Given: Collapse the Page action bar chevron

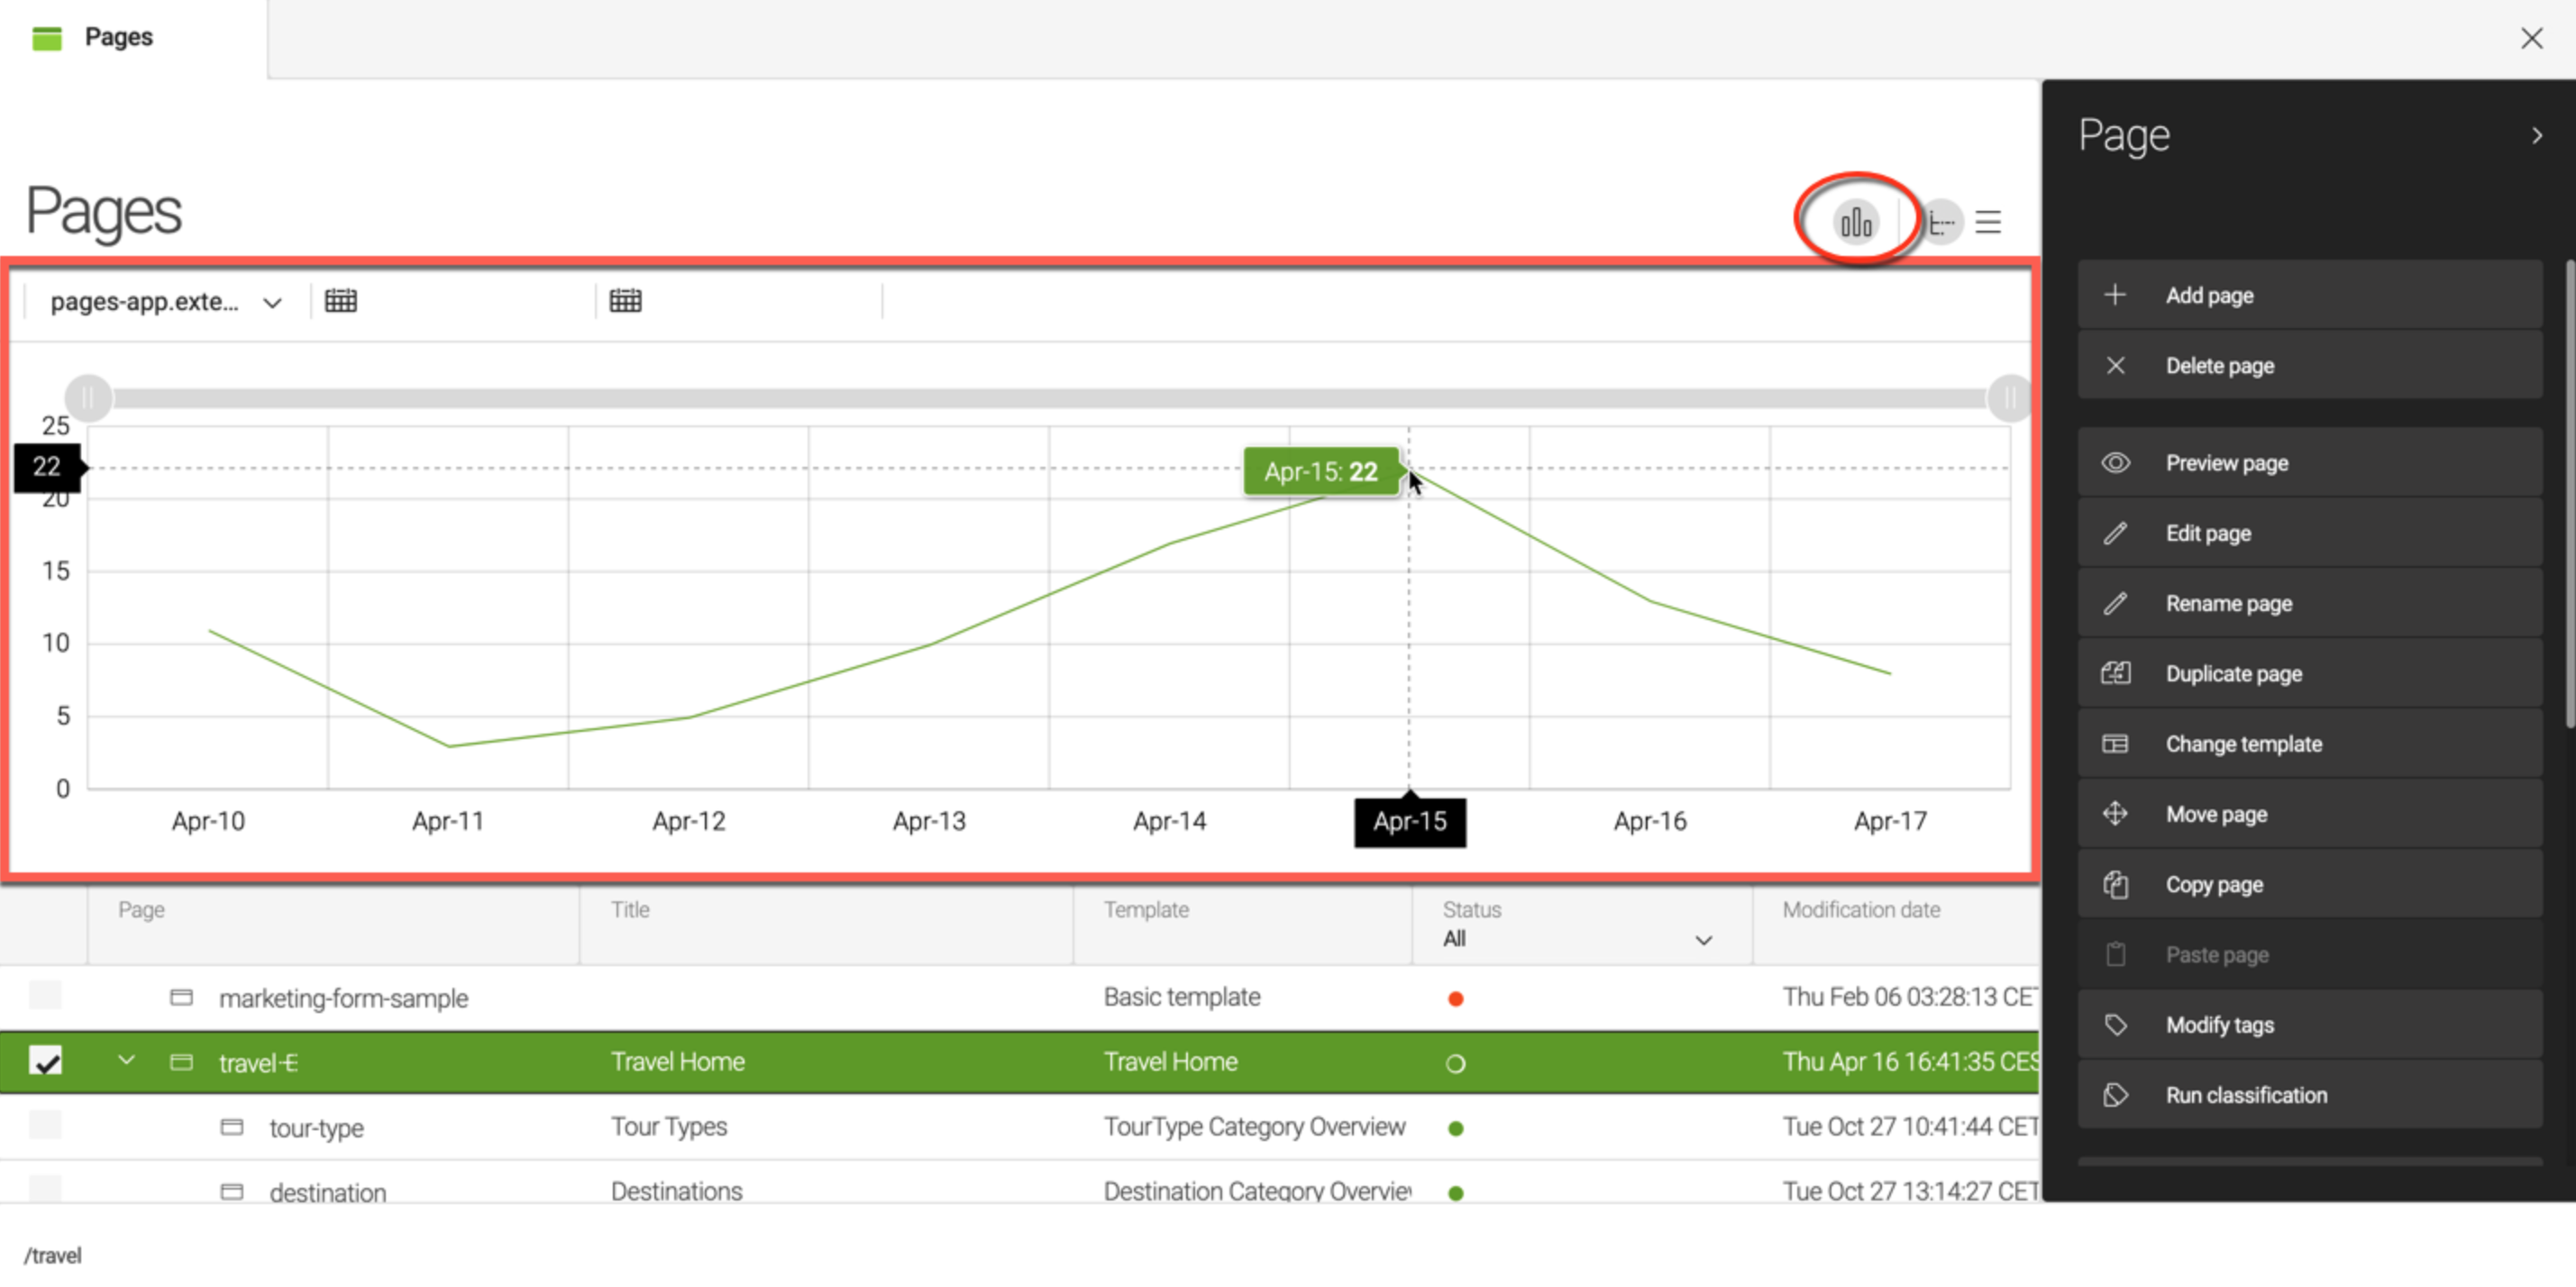Looking at the screenshot, I should pos(2536,135).
